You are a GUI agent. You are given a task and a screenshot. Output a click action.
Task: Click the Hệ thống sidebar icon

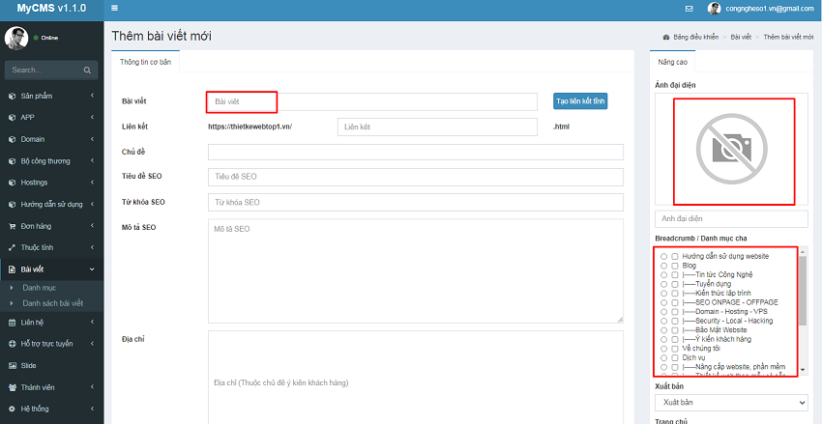click(x=12, y=409)
